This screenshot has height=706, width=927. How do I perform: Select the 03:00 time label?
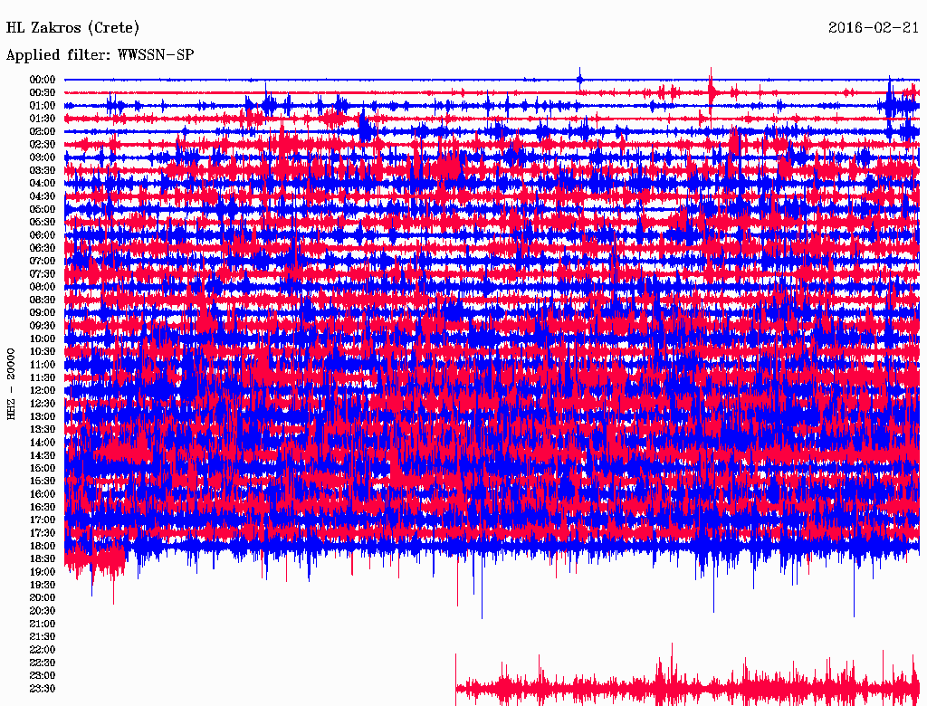coord(43,157)
